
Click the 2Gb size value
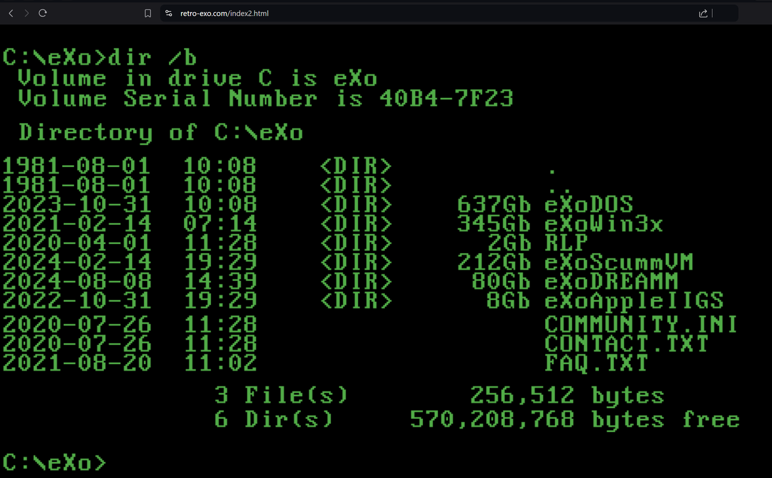pyautogui.click(x=508, y=242)
